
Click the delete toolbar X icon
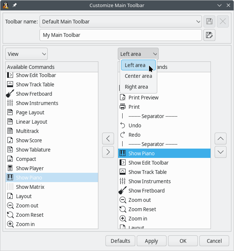pyautogui.click(x=223, y=22)
